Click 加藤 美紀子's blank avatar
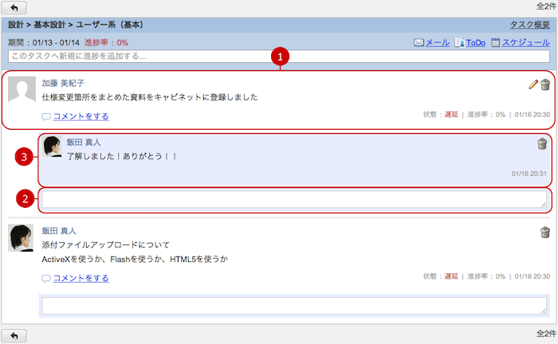 click(x=22, y=89)
